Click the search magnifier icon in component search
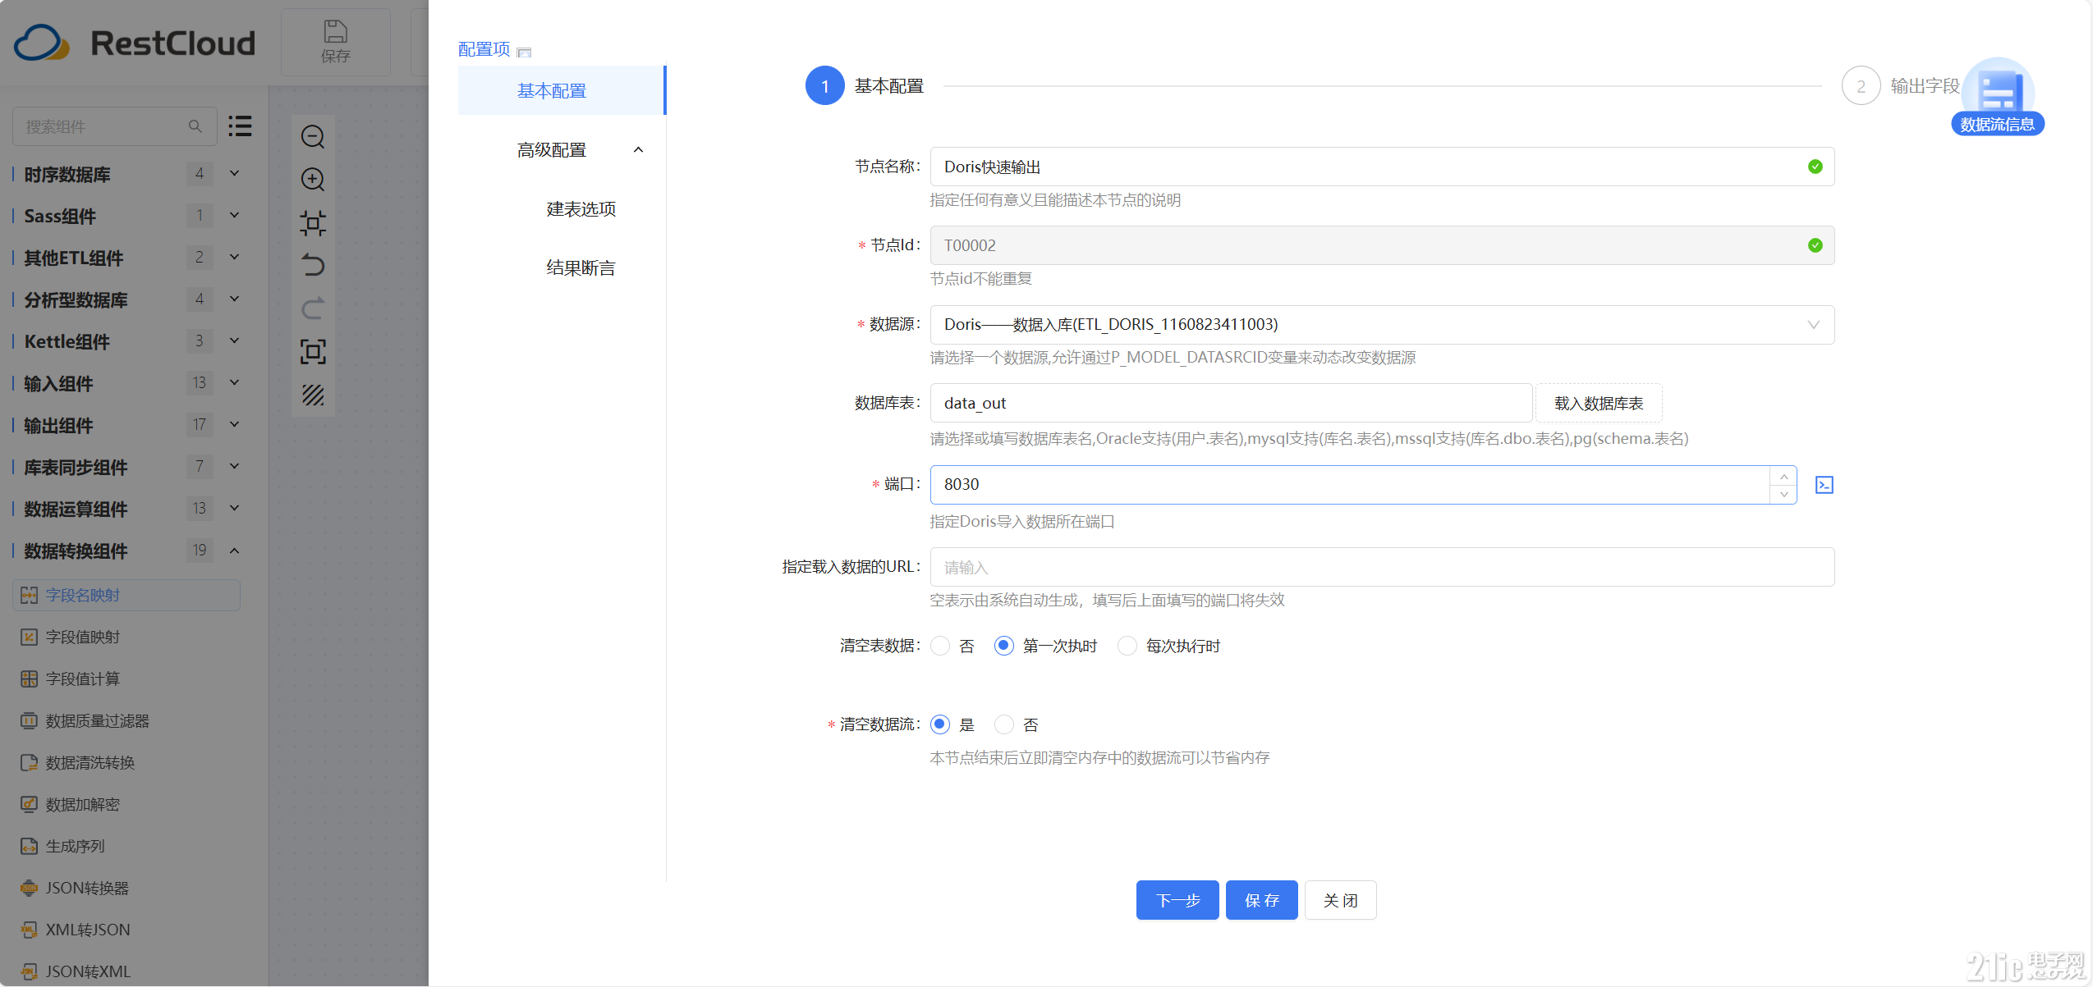The image size is (2093, 987). pos(195,126)
